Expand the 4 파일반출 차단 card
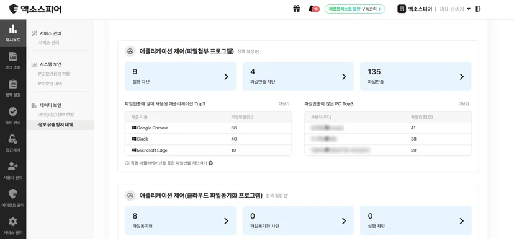Image resolution: width=514 pixels, height=239 pixels. pyautogui.click(x=298, y=76)
